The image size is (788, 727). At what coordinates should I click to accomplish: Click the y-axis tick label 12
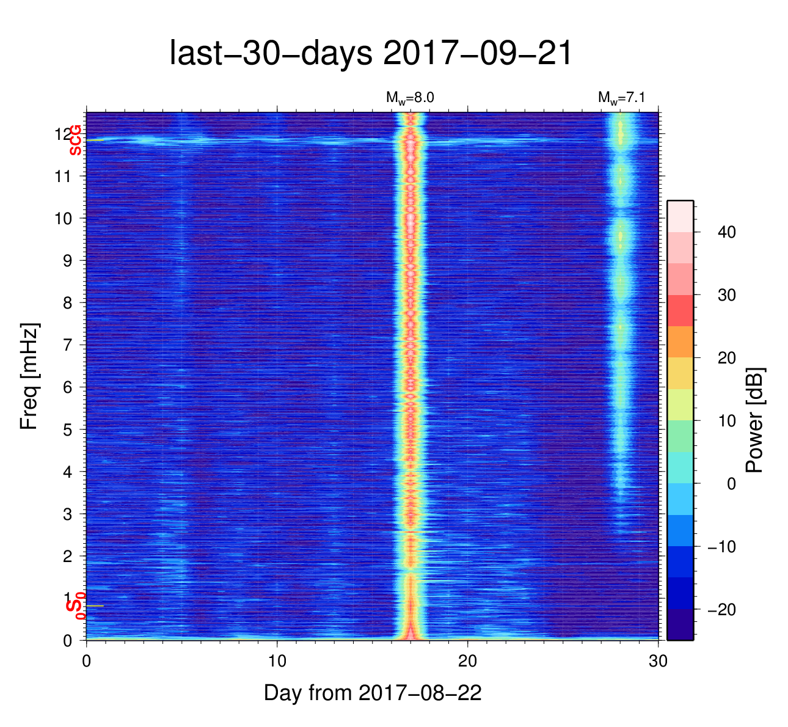pos(63,134)
